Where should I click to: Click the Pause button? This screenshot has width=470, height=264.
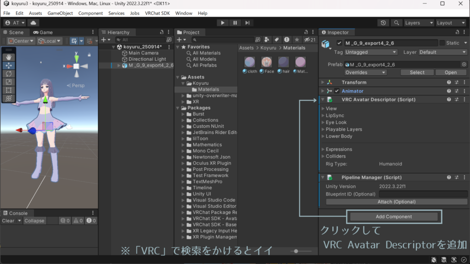click(x=235, y=22)
